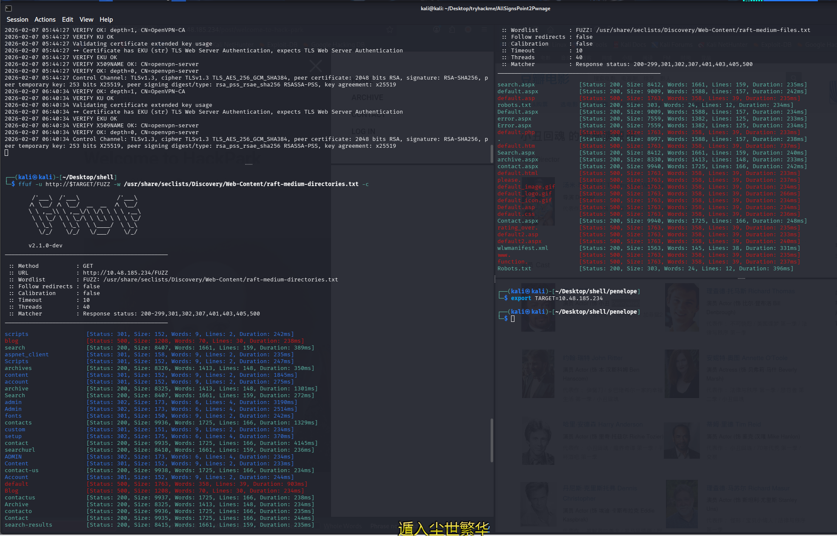The width and height of the screenshot is (837, 536).
Task: Click the http://10.48.185.234/FUZZ URL text
Action: tap(125, 273)
